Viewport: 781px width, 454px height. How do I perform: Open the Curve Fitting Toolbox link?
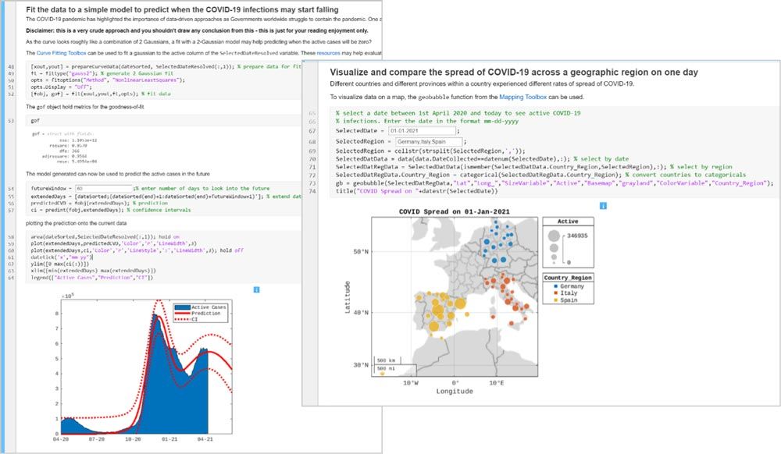(x=62, y=53)
